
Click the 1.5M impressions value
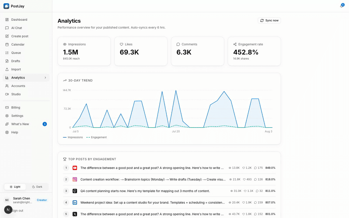71,52
